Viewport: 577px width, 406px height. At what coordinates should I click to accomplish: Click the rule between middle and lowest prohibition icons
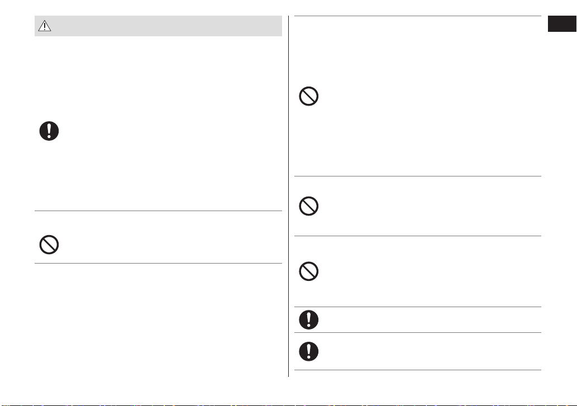tap(418, 236)
